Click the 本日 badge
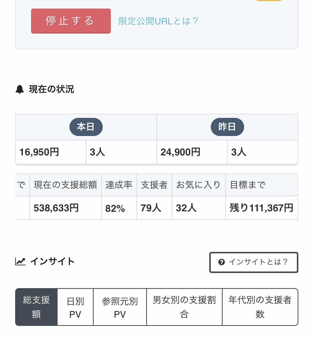Viewport: 312px width, 339px height. point(86,127)
